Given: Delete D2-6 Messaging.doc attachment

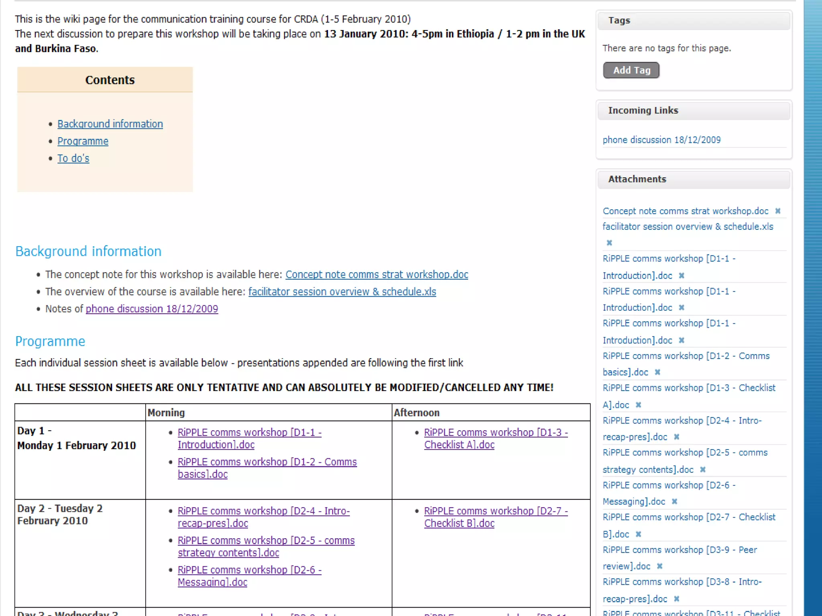Looking at the screenshot, I should coord(675,501).
